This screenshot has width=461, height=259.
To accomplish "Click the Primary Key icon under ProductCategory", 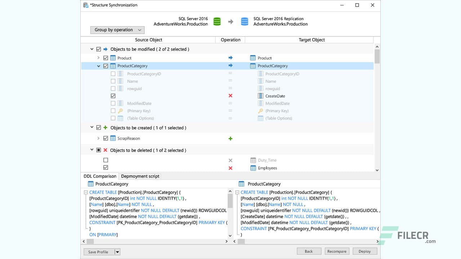I will pyautogui.click(x=121, y=111).
